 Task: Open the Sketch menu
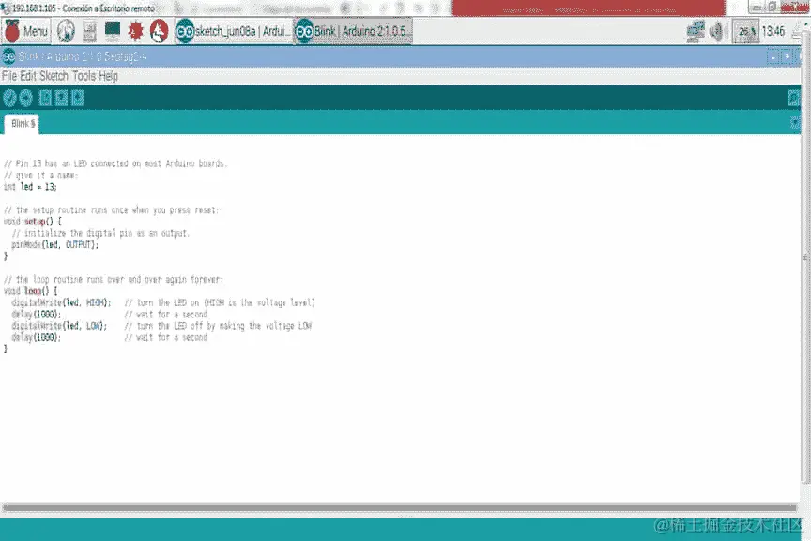tap(54, 76)
